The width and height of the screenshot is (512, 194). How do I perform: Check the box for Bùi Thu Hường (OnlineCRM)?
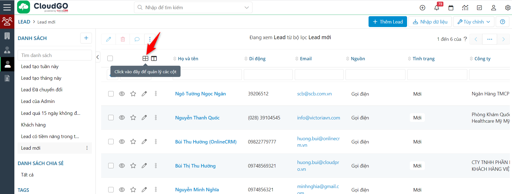click(x=111, y=142)
